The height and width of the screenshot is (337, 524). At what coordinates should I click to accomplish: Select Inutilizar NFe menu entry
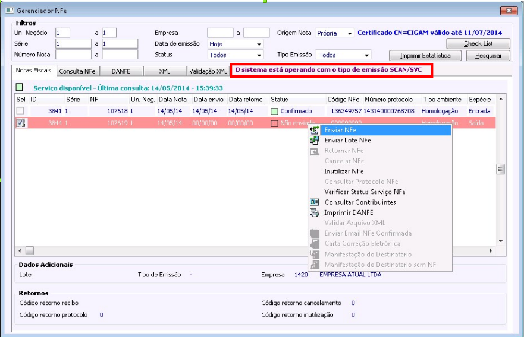pyautogui.click(x=380, y=171)
